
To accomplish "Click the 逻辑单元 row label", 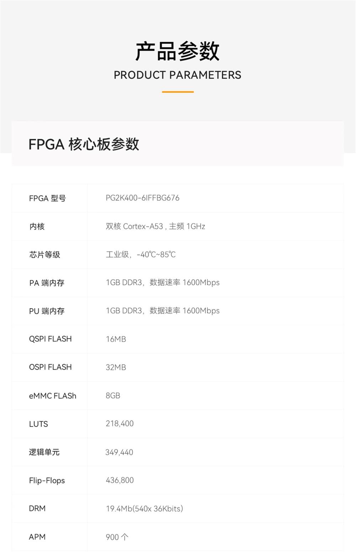I will point(44,452).
